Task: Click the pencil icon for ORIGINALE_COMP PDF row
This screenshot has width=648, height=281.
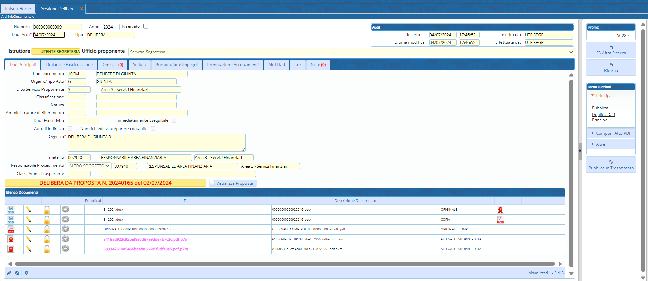Action: [29, 229]
